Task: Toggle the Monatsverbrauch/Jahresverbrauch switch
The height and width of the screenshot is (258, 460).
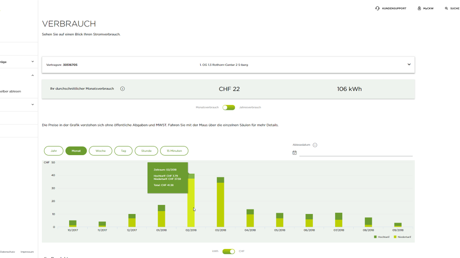Action: 229,107
